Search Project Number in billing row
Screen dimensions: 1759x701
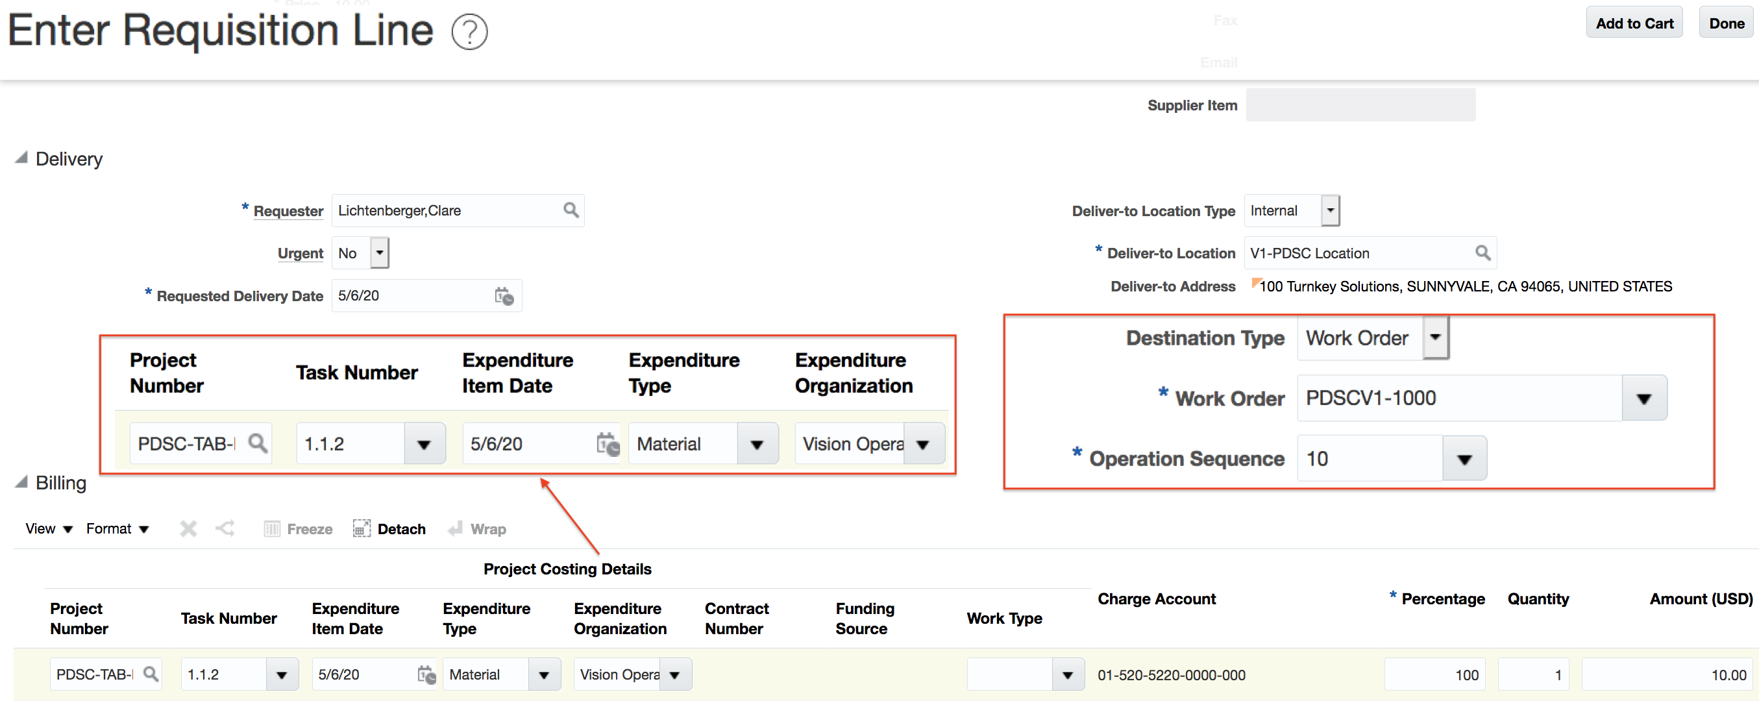point(151,674)
